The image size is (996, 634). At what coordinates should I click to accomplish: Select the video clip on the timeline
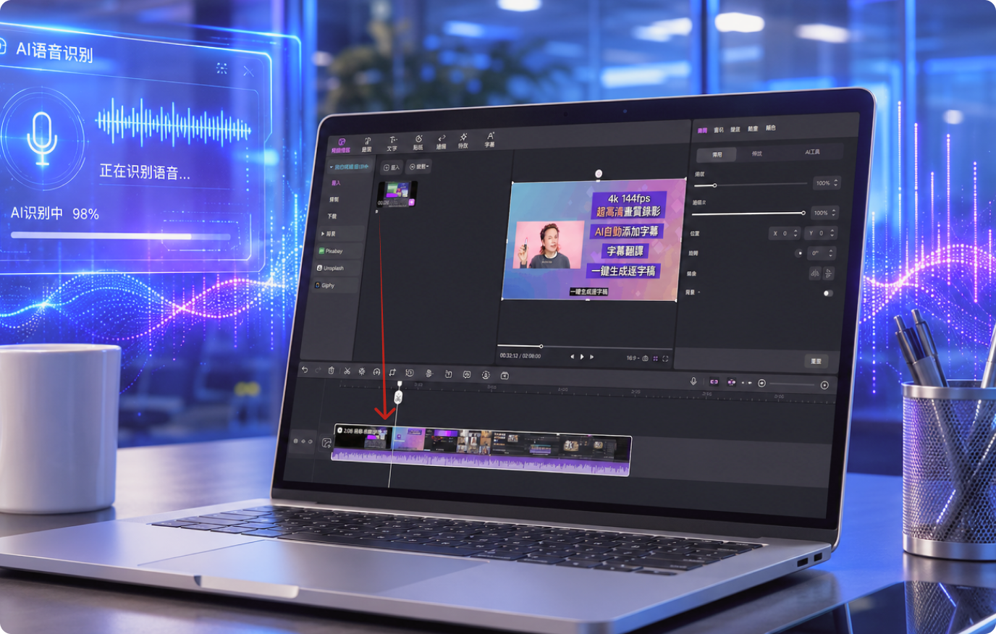point(481,450)
